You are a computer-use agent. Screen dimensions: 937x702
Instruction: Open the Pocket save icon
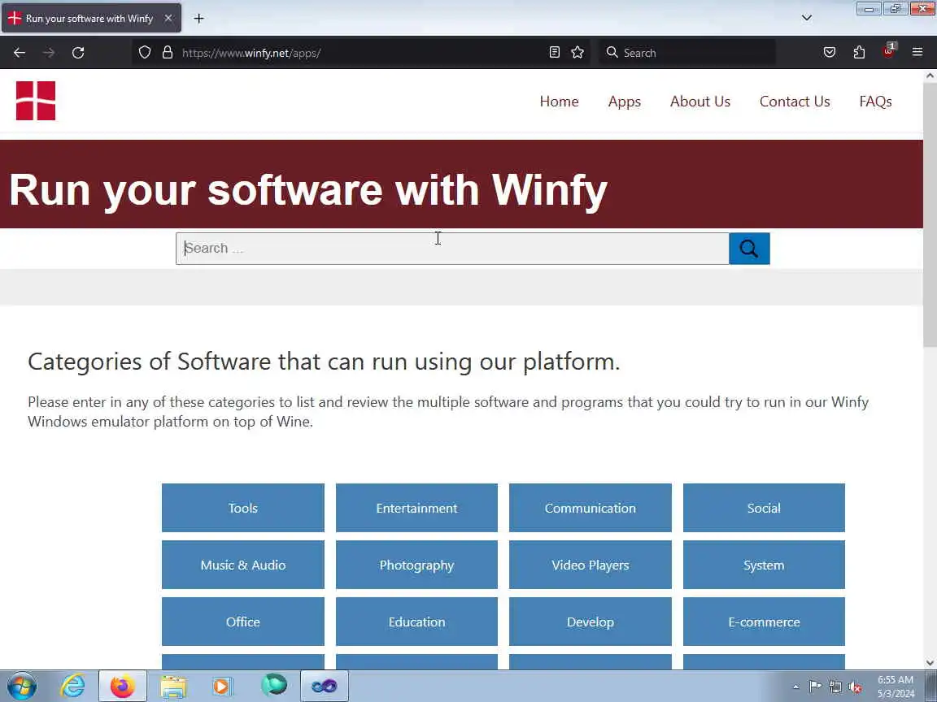pos(830,53)
